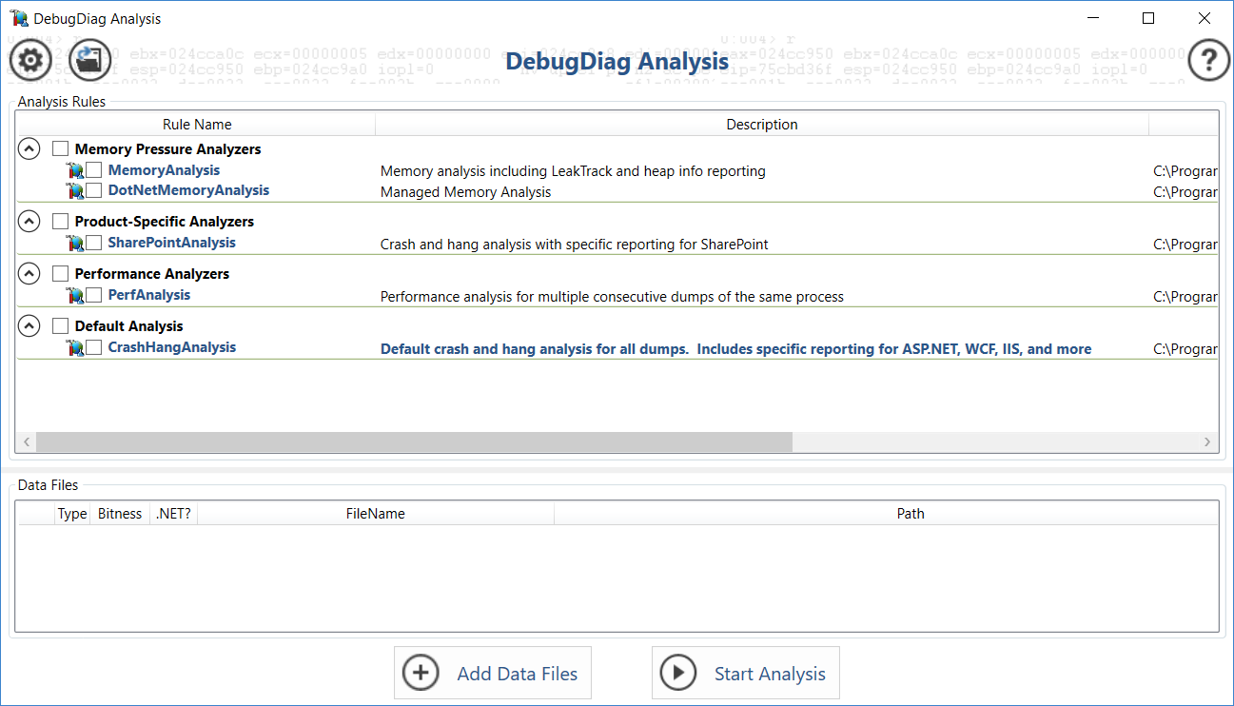The image size is (1234, 706).
Task: Click the Default Analysis group label
Action: 128,326
